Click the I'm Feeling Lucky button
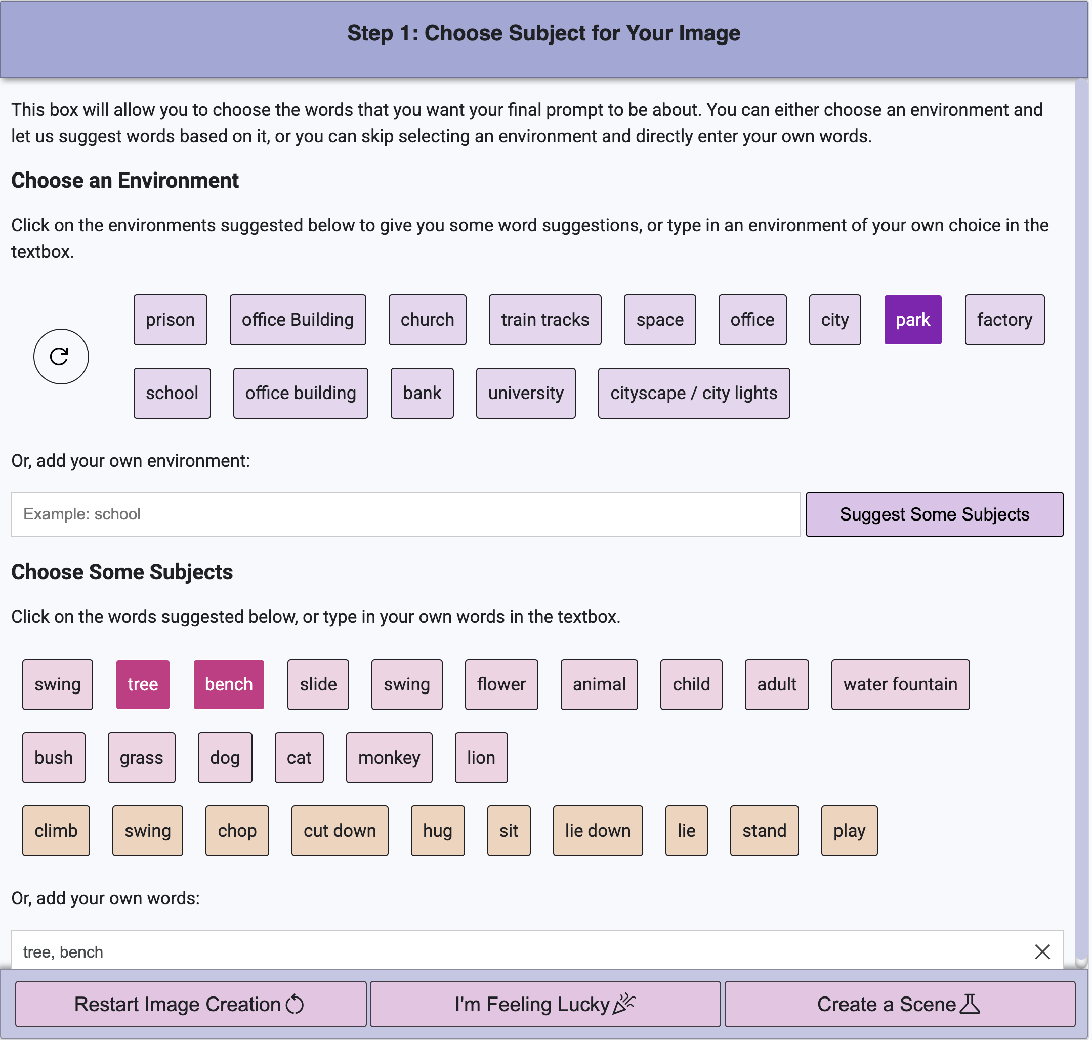The image size is (1092, 1040). point(545,1004)
